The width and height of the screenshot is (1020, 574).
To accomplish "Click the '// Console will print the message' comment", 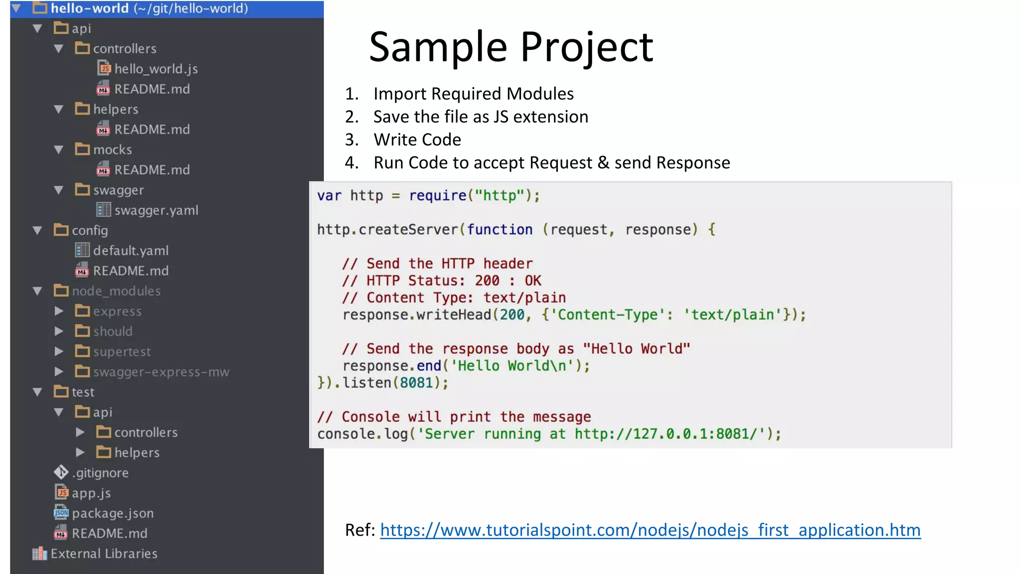I will [454, 417].
